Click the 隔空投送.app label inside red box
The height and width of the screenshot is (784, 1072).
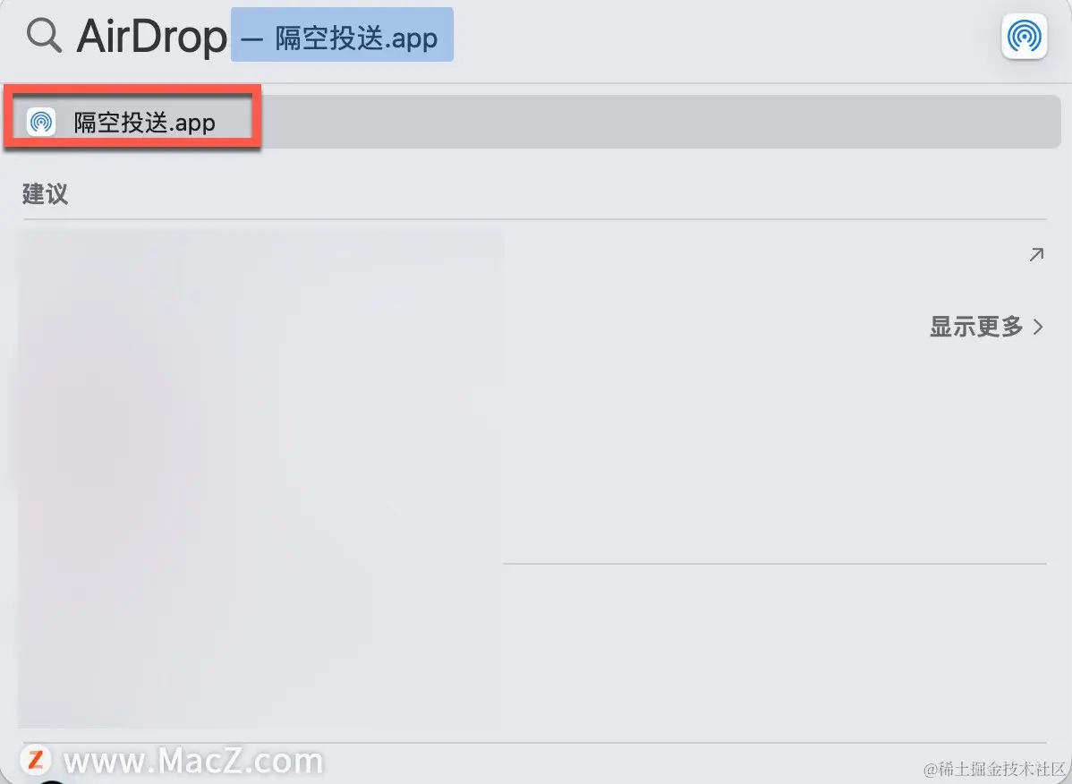[144, 123]
